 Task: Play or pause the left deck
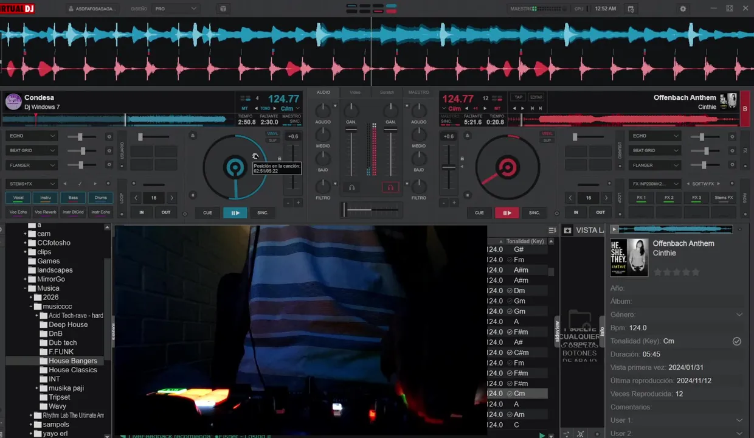pos(235,213)
